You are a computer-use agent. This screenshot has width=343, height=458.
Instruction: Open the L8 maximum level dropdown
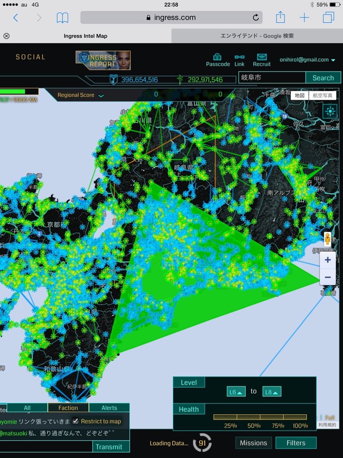[x=272, y=392]
